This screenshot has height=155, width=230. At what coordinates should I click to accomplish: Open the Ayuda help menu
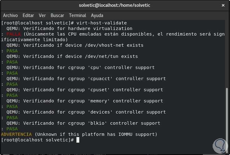point(97,16)
